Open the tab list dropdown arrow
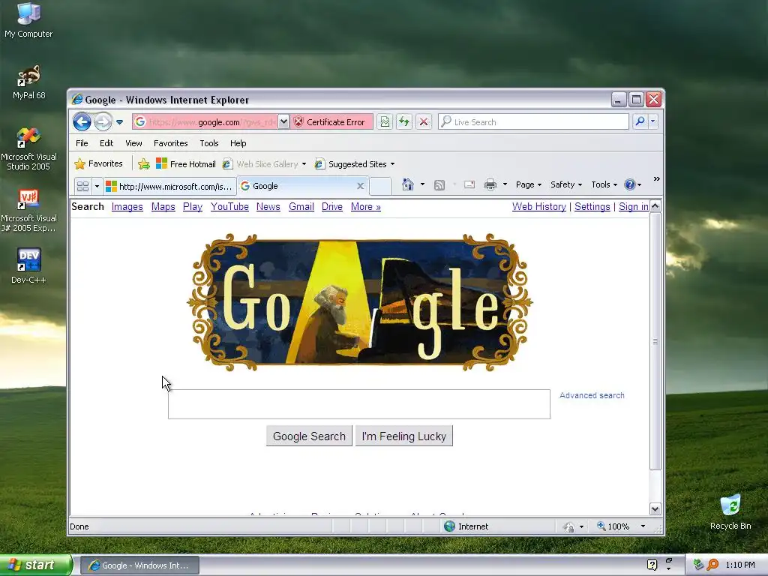768x576 pixels. (x=97, y=186)
